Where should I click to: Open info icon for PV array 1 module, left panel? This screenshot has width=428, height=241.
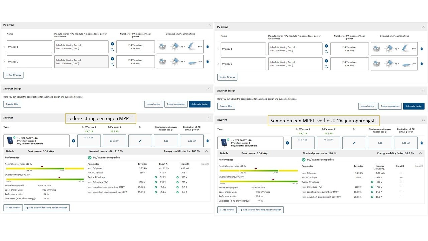coord(112,44)
